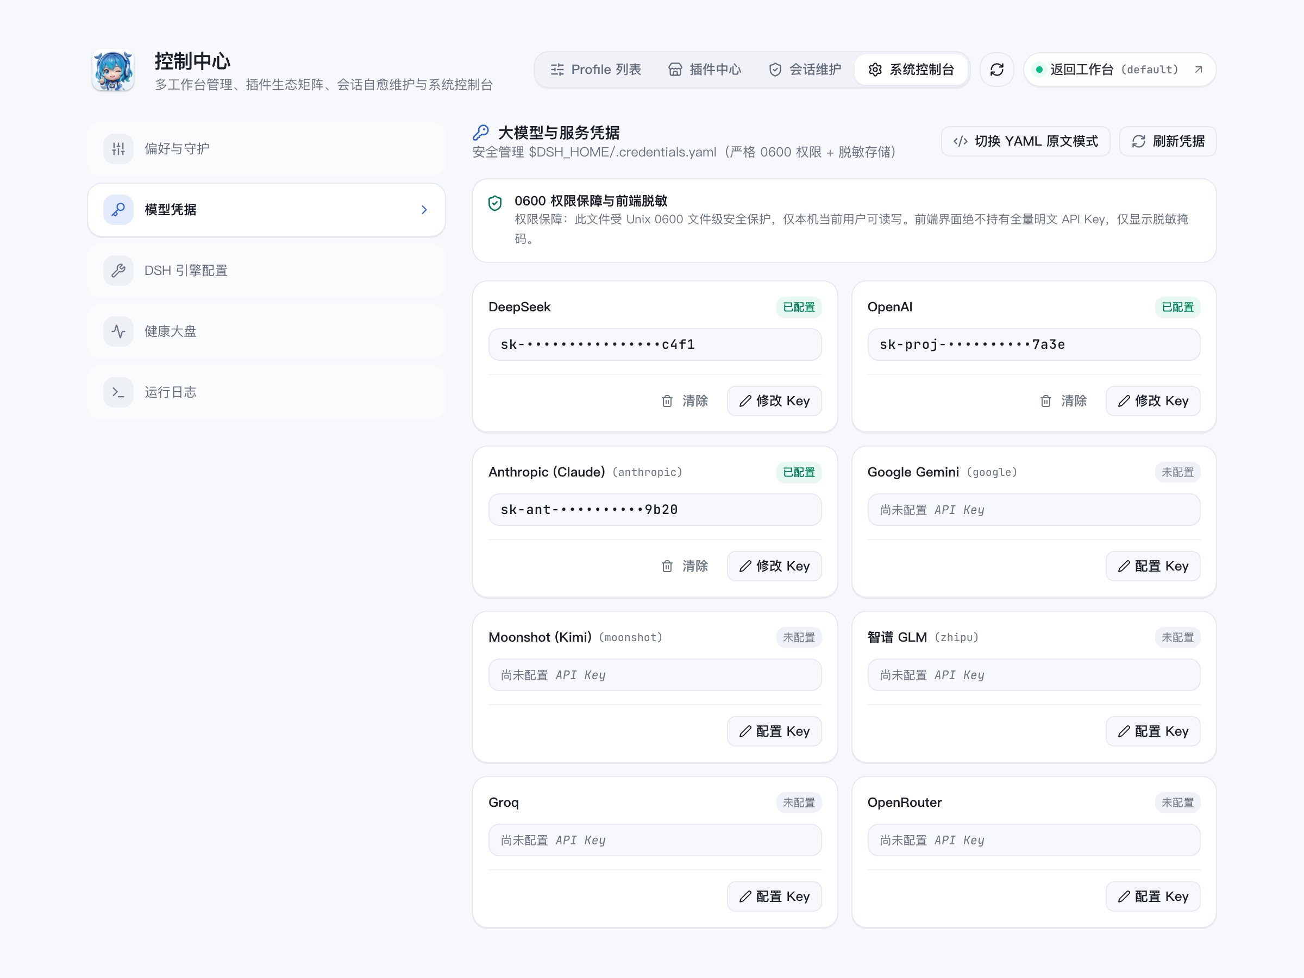Click 配置 Key for 智谱 GLM
1304x978 pixels.
(1153, 731)
